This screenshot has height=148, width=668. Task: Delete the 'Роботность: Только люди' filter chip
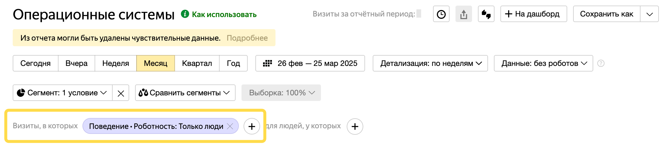(x=230, y=126)
